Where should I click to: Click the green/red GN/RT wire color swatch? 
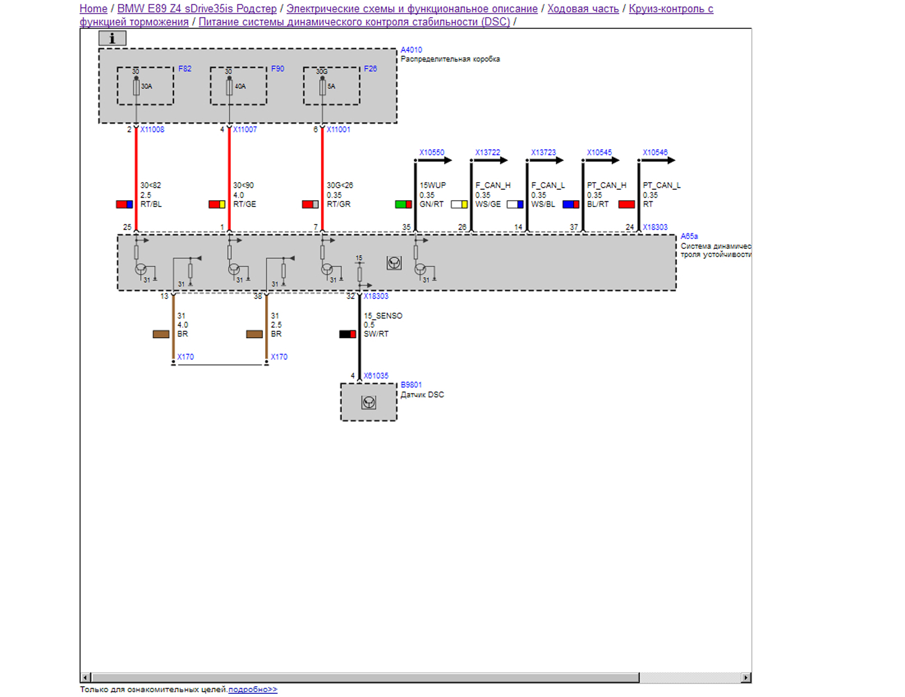[403, 204]
